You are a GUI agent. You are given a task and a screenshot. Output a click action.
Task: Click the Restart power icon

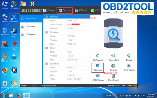(x=129, y=56)
